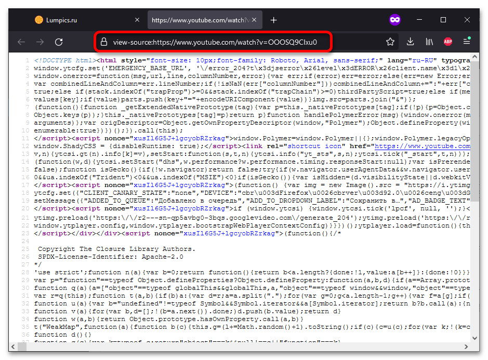Switch to the Lumpics.ru tab
Screen dimensions: 488x360
click(x=87, y=20)
